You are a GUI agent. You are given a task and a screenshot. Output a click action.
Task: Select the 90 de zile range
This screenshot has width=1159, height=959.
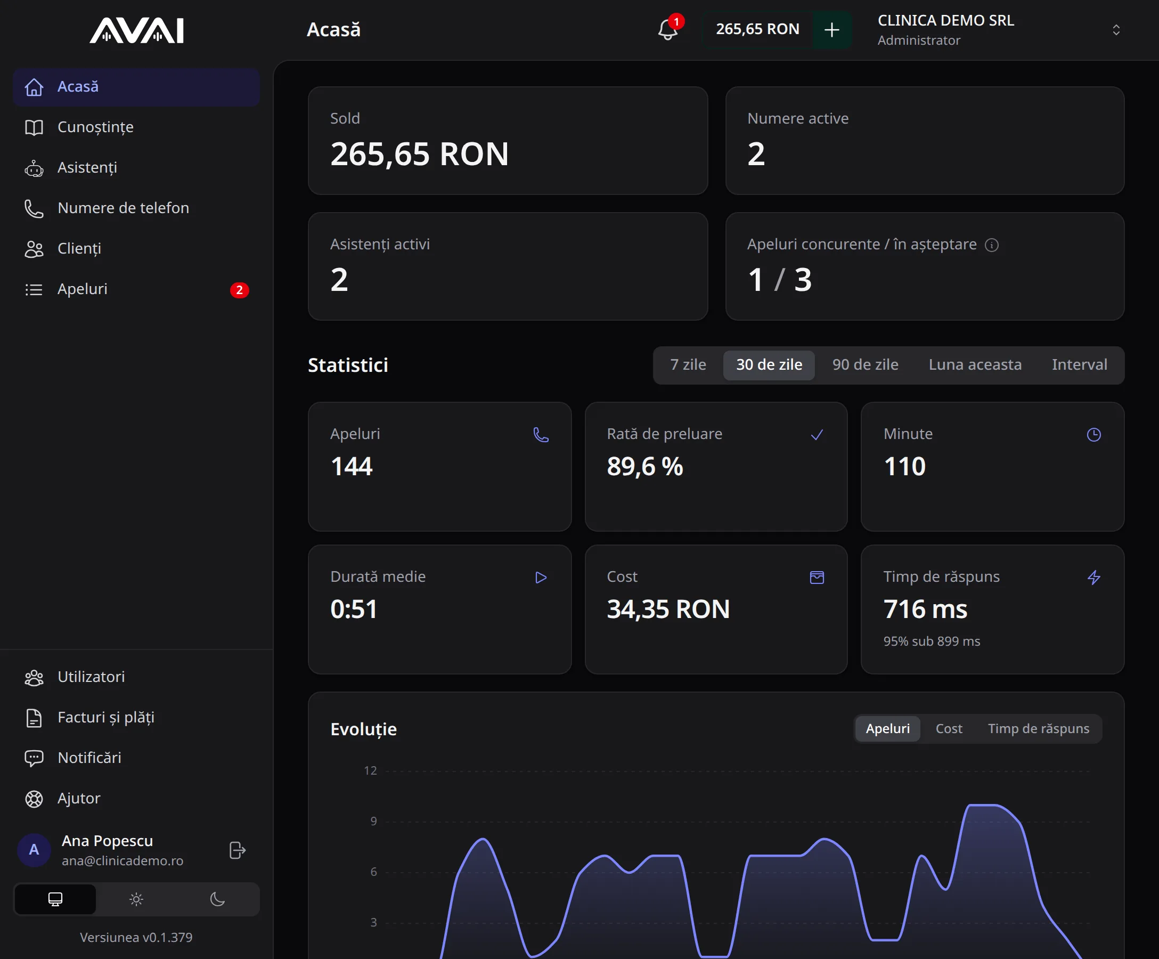[865, 365]
